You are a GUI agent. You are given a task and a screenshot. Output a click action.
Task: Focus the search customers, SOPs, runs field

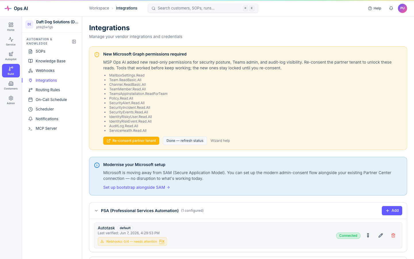(203, 8)
